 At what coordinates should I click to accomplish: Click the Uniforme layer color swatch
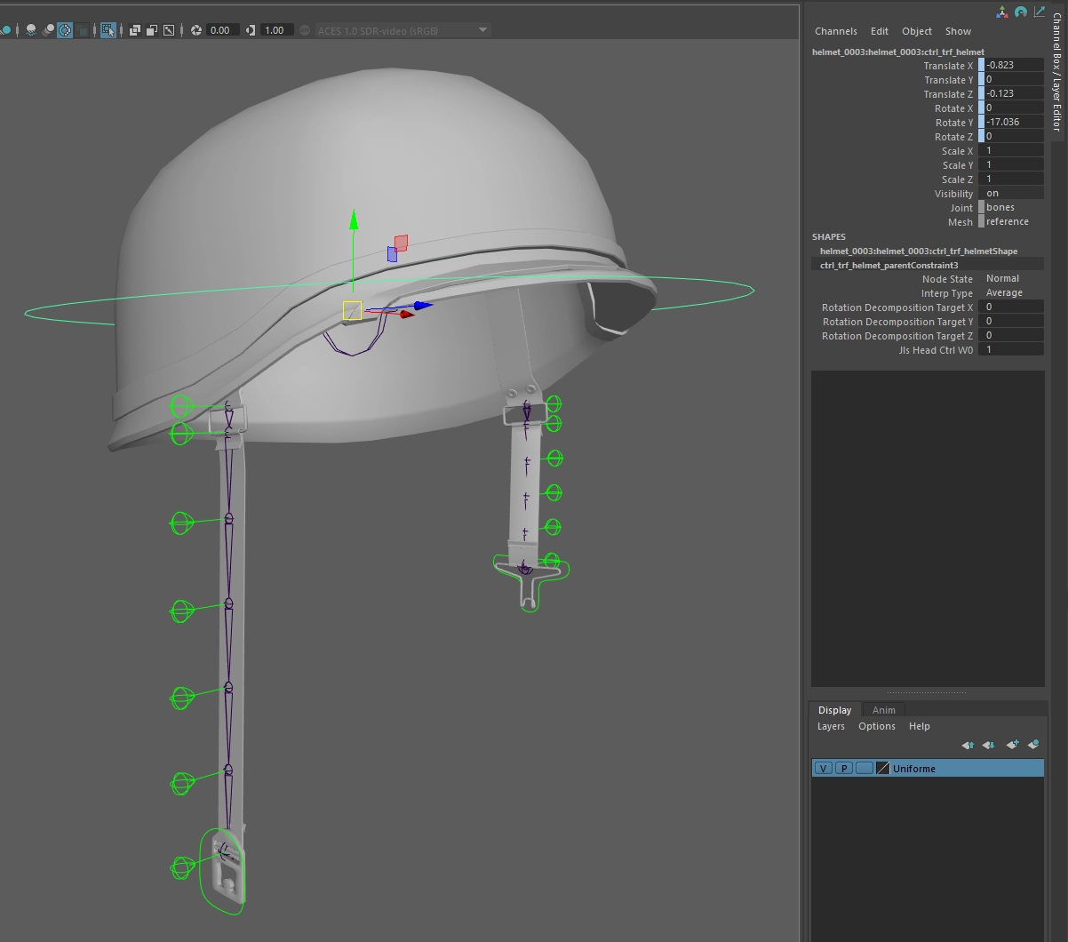(x=882, y=768)
